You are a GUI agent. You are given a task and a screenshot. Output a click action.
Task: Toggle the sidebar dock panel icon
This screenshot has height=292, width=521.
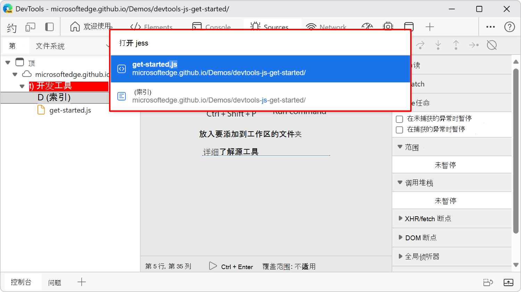[49, 27]
